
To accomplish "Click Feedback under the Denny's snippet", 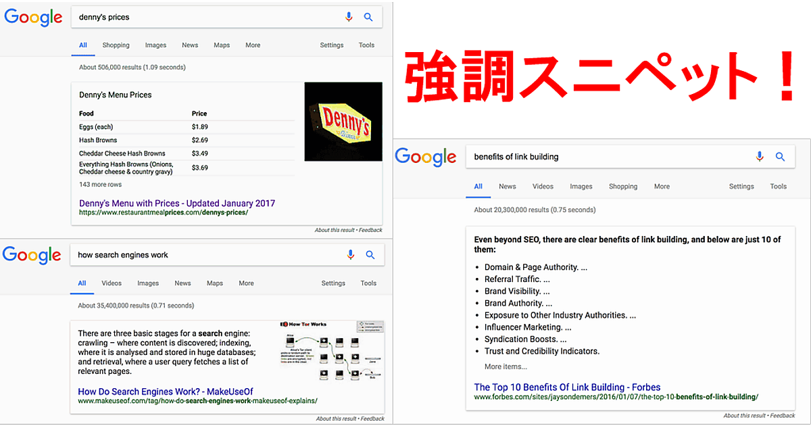I will [372, 231].
